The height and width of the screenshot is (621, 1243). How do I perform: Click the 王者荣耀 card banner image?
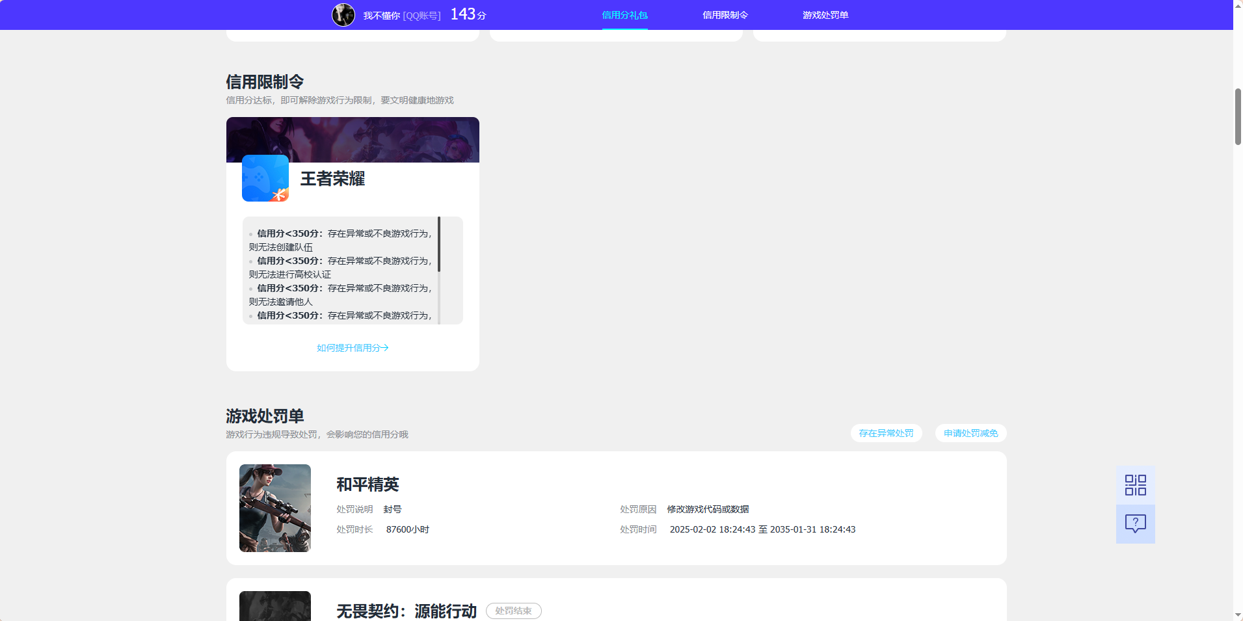pyautogui.click(x=353, y=139)
